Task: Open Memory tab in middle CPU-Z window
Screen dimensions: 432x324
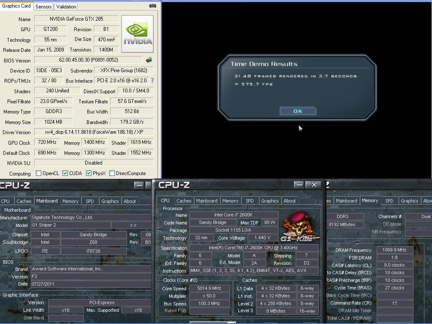Action: point(230,201)
